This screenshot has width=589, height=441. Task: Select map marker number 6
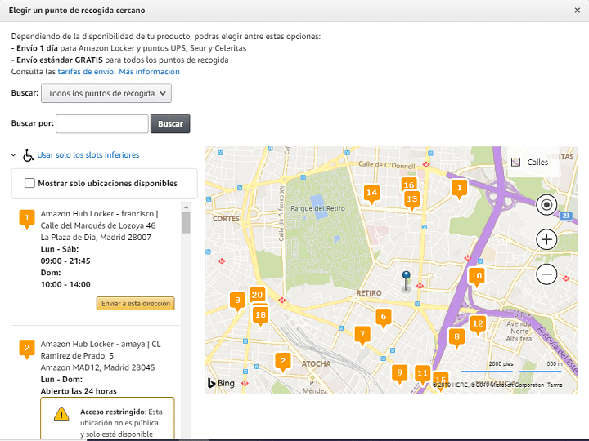384,317
